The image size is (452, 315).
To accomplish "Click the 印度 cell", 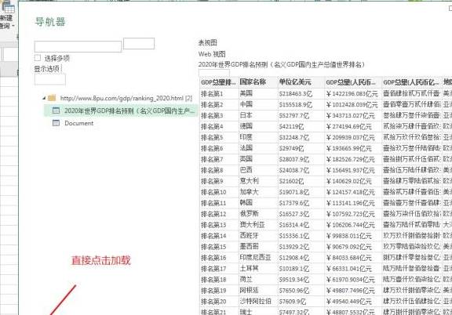I will (258, 137).
